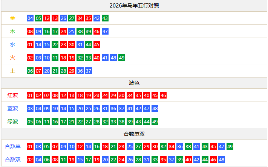Click green 49 in the 合数单 row

click(x=230, y=146)
